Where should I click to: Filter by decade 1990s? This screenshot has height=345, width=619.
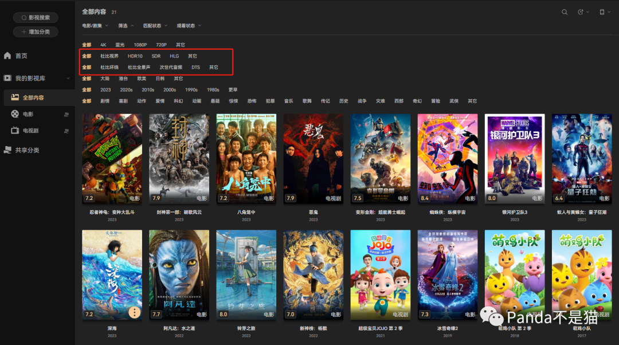click(191, 90)
